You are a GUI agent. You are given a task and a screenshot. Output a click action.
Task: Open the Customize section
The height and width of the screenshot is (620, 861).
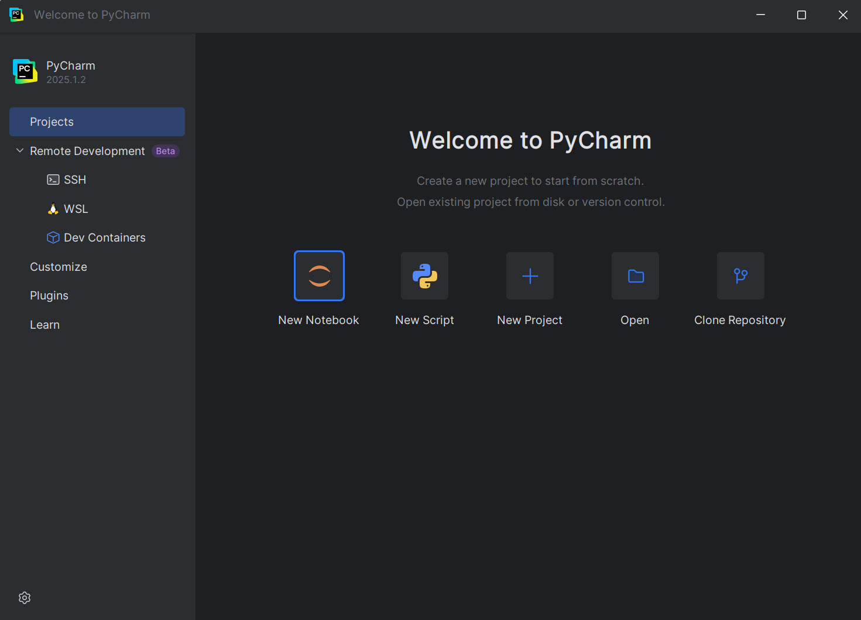(x=58, y=267)
